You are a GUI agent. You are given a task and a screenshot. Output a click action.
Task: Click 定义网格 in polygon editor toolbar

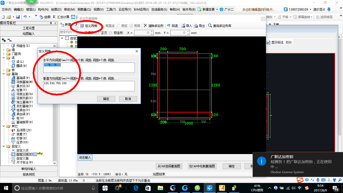(89, 26)
